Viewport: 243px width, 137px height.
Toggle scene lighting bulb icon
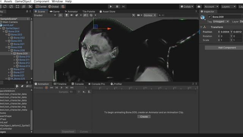pos(66,15)
